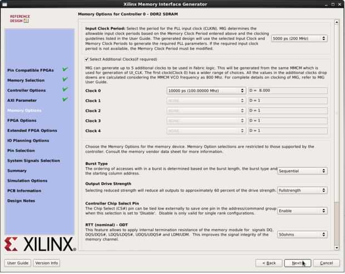Click the 'RTT (nominal) - ODT' heading
The width and height of the screenshot is (345, 274).
[106, 225]
